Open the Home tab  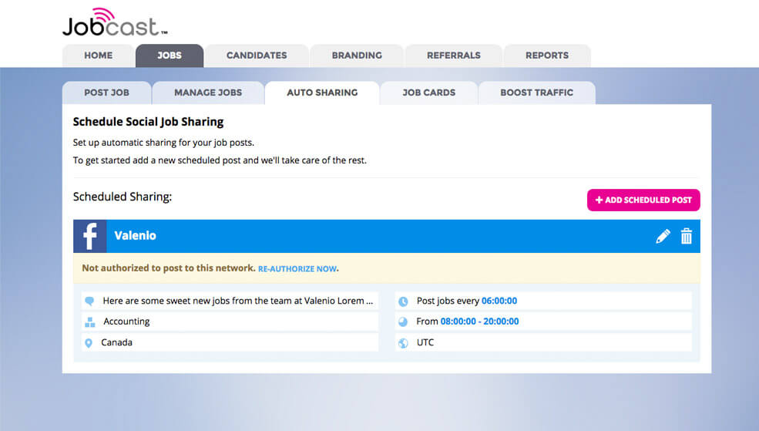tap(99, 56)
